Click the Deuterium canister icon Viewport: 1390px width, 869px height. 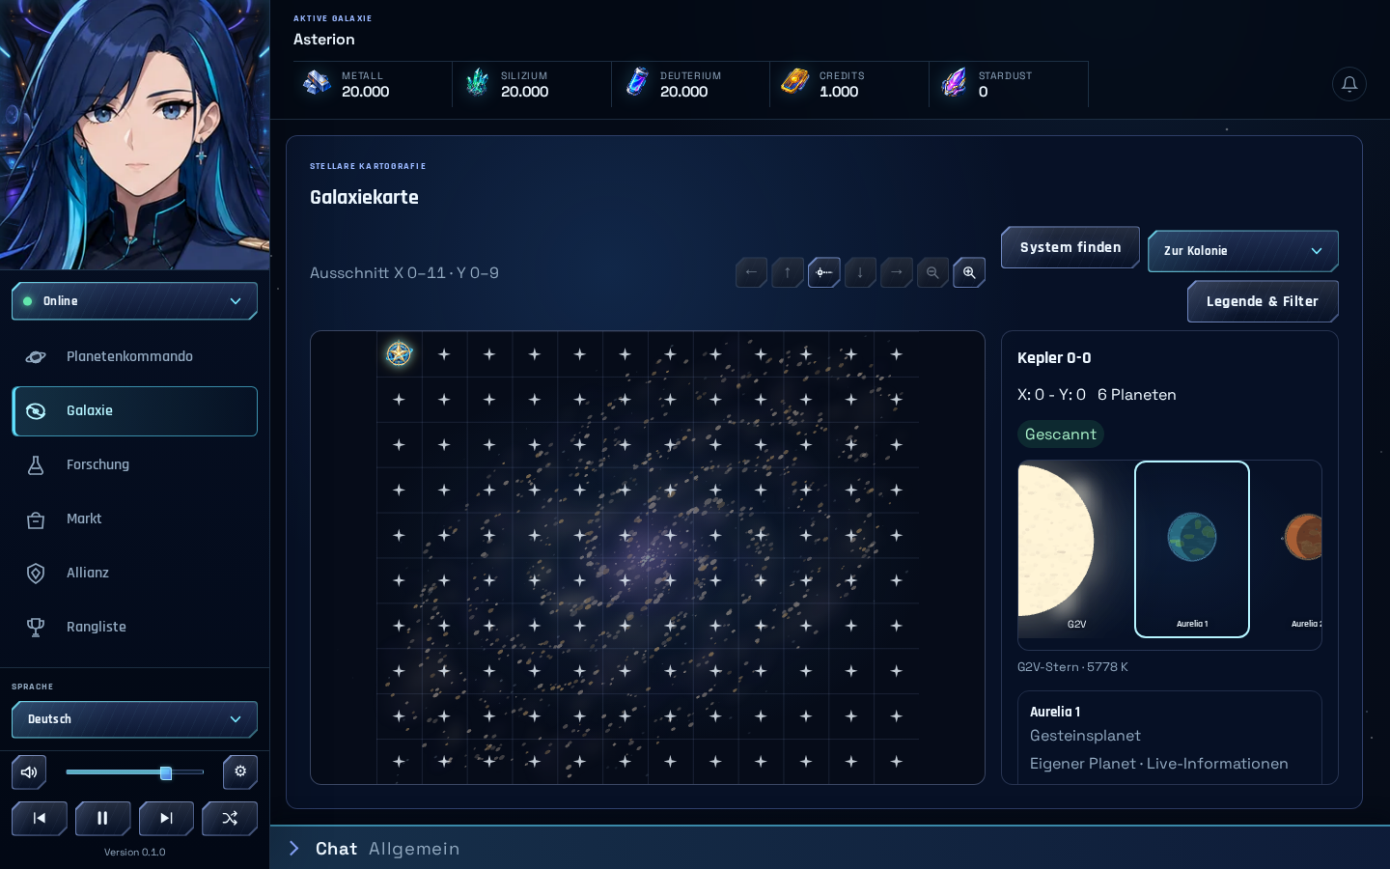636,83
